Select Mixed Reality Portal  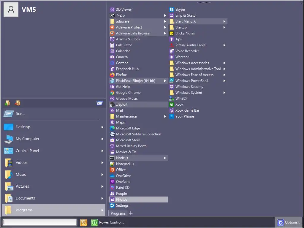pyautogui.click(x=138, y=146)
